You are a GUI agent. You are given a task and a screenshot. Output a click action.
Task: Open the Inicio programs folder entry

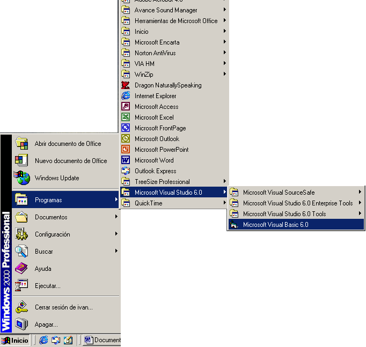[x=174, y=32]
